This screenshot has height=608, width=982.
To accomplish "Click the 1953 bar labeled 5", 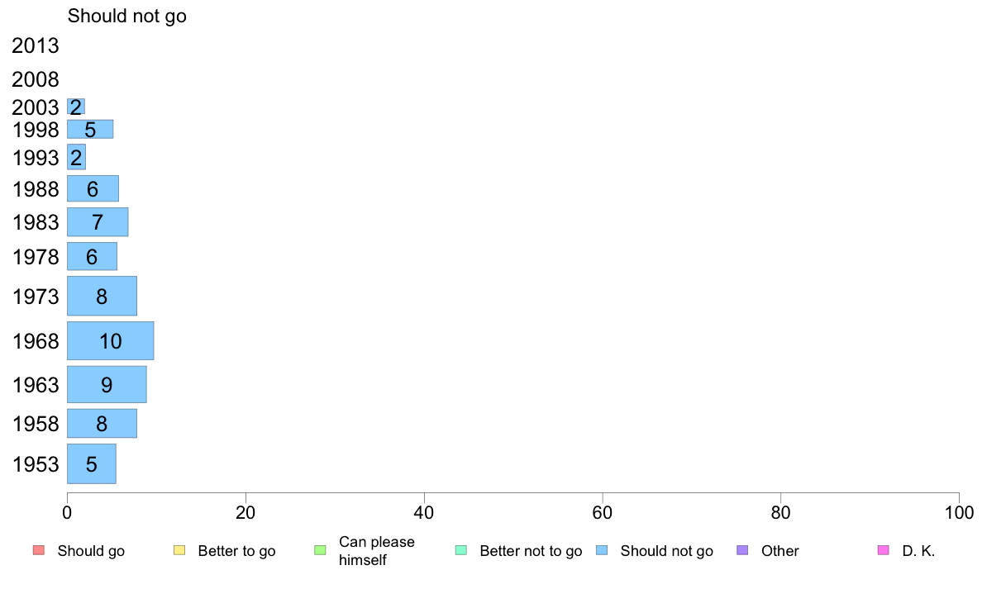I will click(x=92, y=464).
